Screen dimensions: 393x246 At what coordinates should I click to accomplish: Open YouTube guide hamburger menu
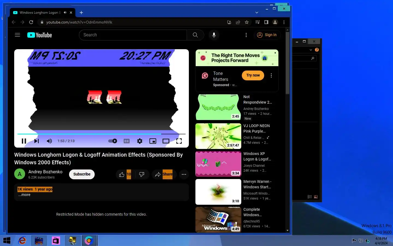pos(17,35)
